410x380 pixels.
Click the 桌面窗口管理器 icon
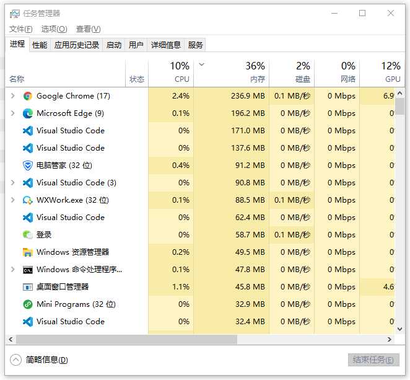28,287
